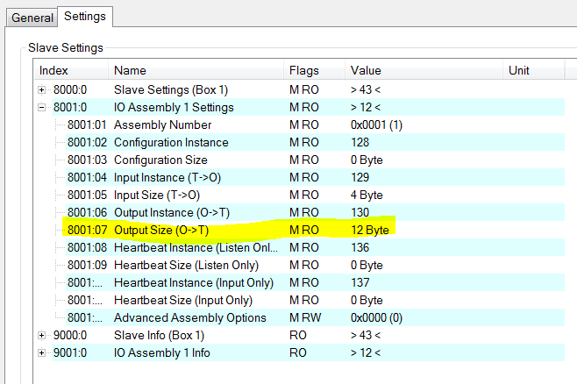Click index 8001:07
The width and height of the screenshot is (577, 384).
point(87,231)
